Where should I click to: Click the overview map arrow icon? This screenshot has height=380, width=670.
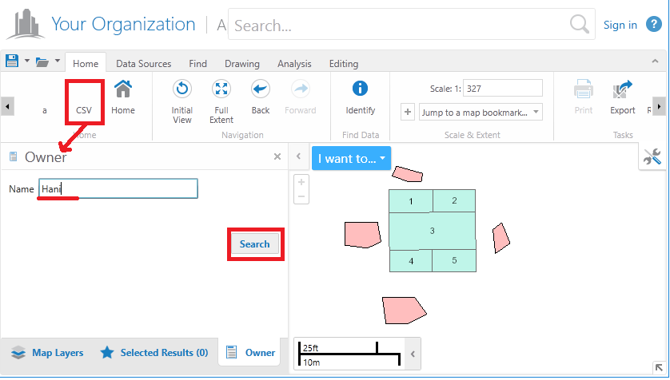[x=660, y=368]
